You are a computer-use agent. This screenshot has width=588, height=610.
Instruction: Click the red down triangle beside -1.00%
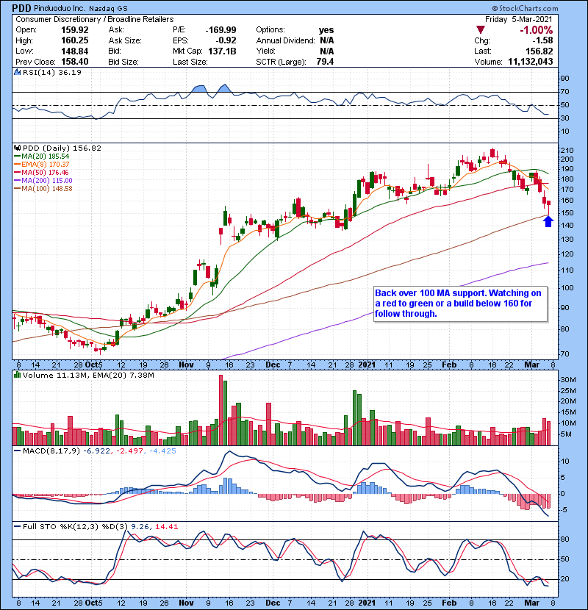point(481,30)
